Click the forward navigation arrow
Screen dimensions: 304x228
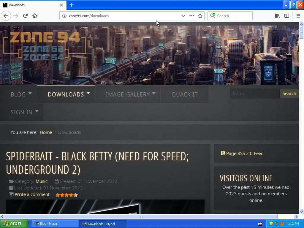click(16, 16)
